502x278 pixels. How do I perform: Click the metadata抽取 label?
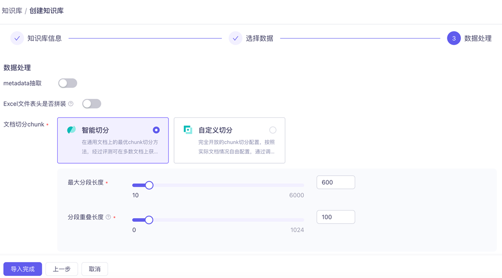pos(23,83)
